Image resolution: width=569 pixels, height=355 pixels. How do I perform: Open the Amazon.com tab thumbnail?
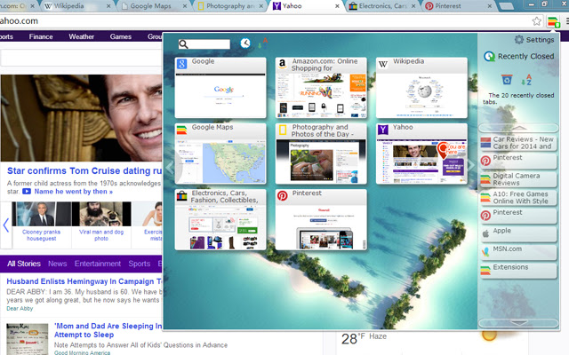click(x=321, y=88)
